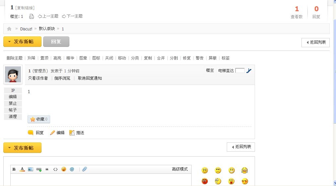Click 复制 moderation option
This screenshot has width=336, height=186.
148,58
